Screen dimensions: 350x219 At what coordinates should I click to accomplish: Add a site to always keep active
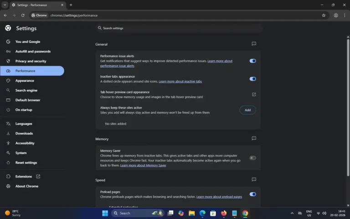[x=247, y=110]
